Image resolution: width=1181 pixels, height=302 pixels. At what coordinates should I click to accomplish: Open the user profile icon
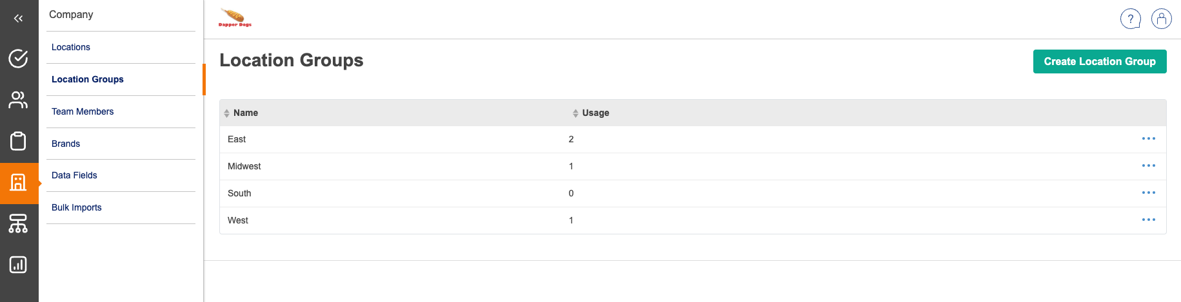point(1162,19)
